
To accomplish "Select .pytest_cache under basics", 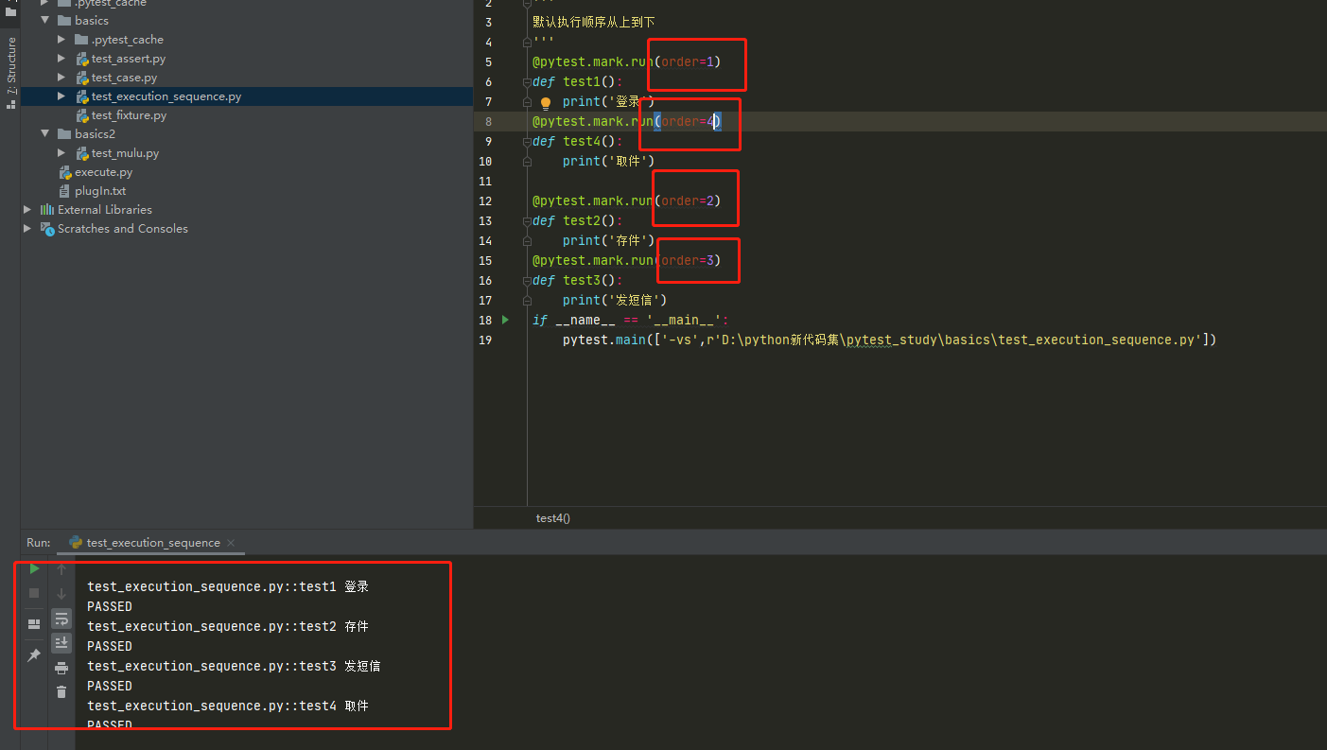I will (x=128, y=40).
